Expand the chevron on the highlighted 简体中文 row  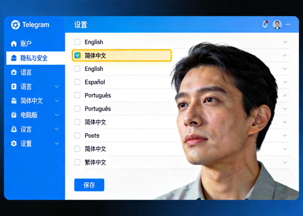(285, 55)
